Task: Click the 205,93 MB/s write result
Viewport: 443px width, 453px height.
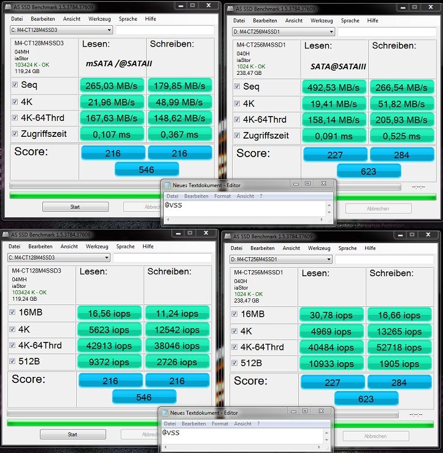Action: (402, 120)
